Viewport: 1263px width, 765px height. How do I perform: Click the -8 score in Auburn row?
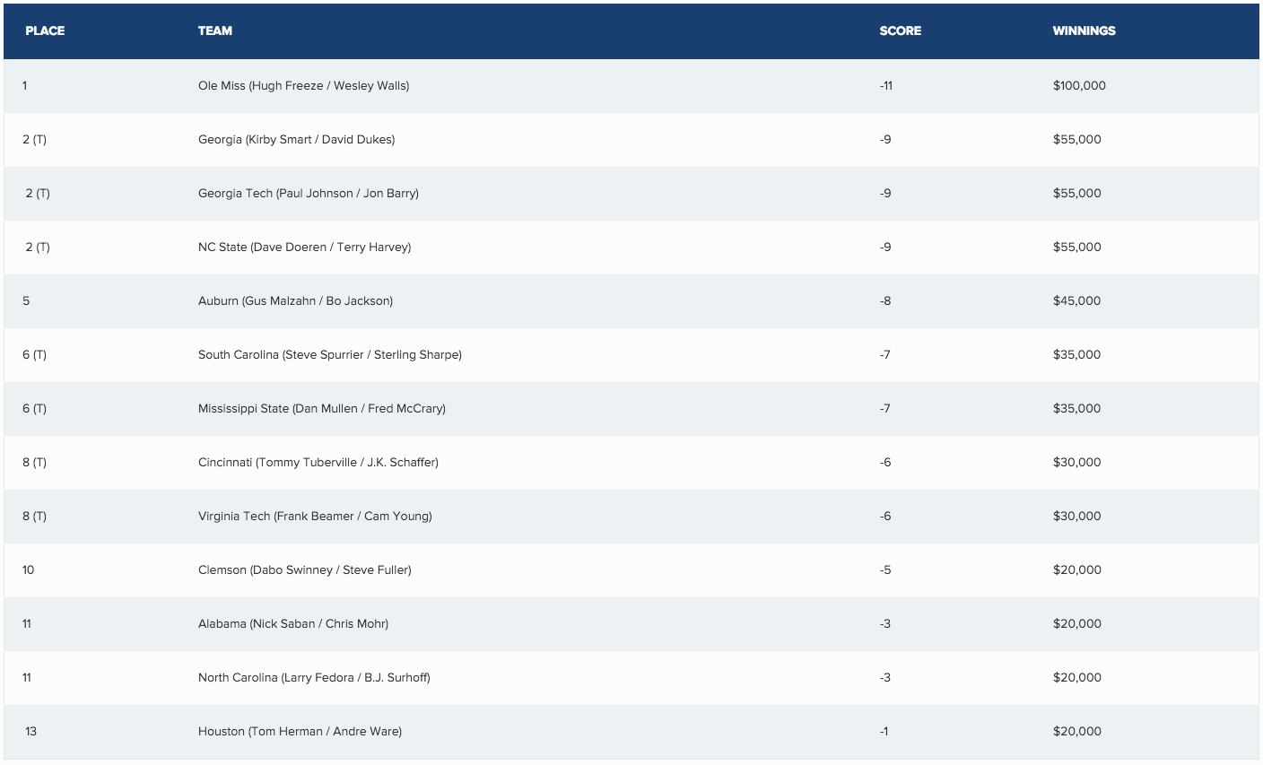click(885, 301)
